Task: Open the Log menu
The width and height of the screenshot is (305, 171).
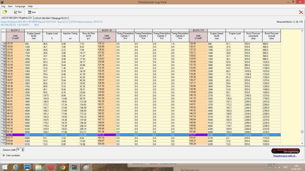Action: click(3, 6)
